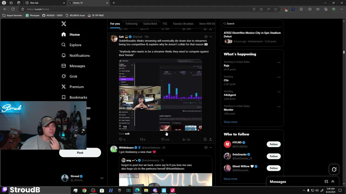The image size is (346, 194).
Task: Follow SnixSnacks
Action: 274,156
